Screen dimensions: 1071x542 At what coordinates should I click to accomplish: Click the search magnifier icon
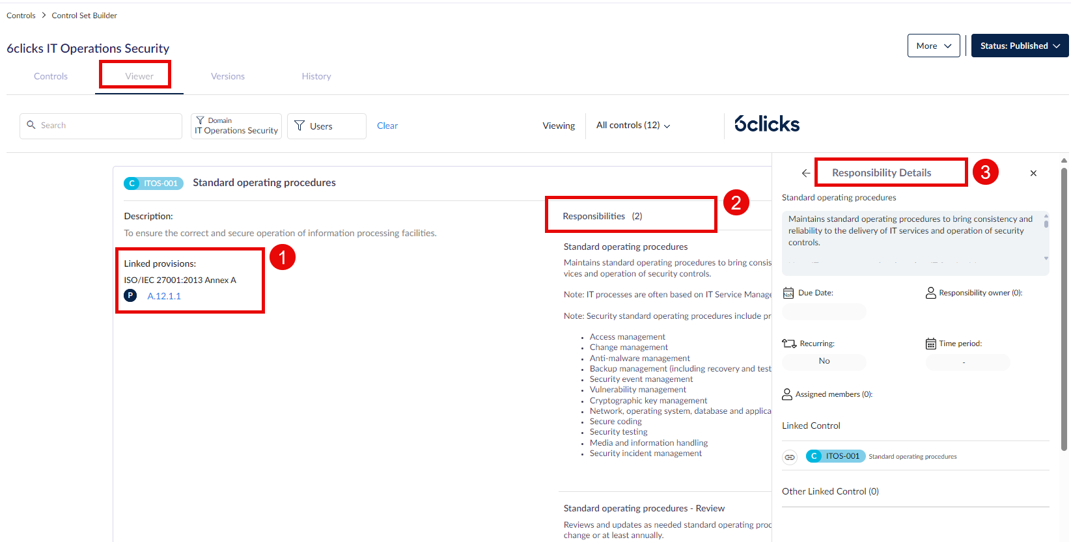(x=31, y=125)
